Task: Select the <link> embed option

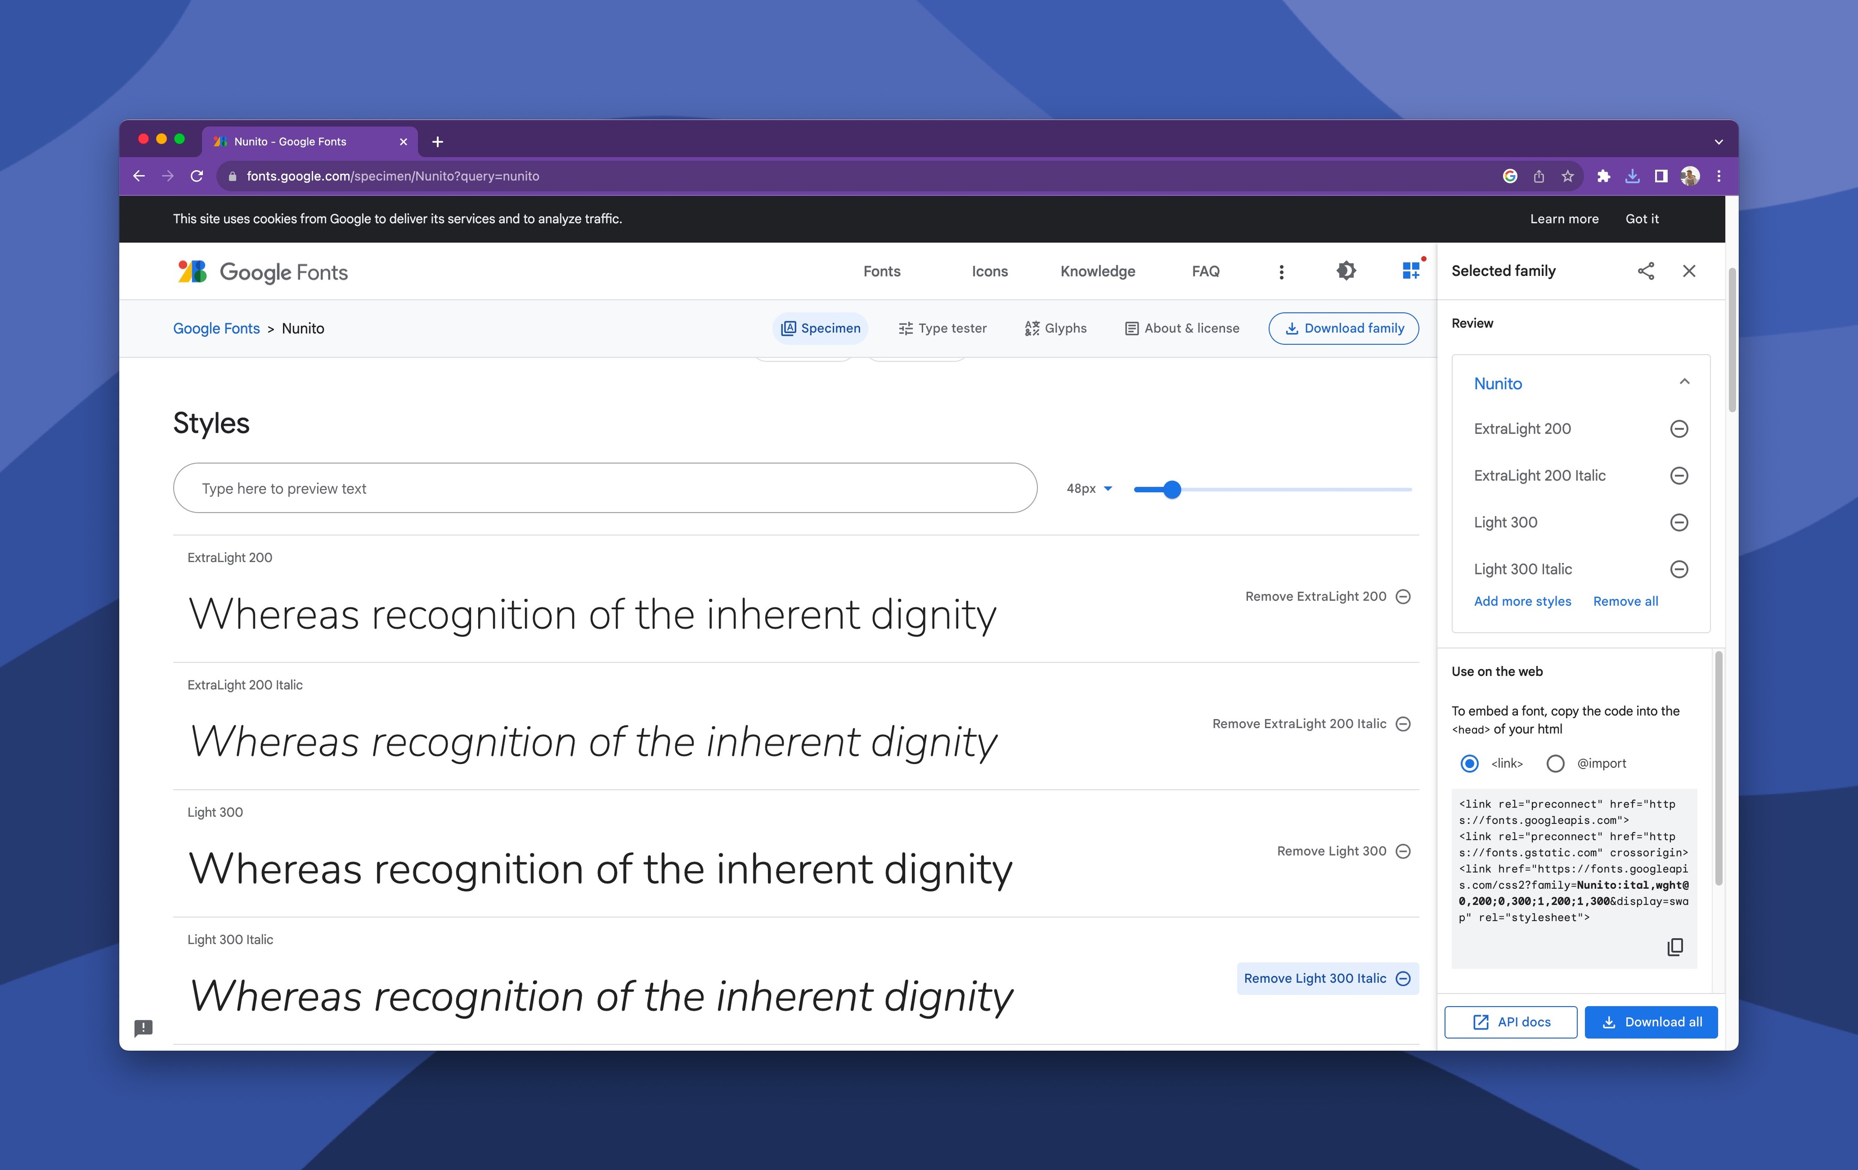Action: (1470, 763)
